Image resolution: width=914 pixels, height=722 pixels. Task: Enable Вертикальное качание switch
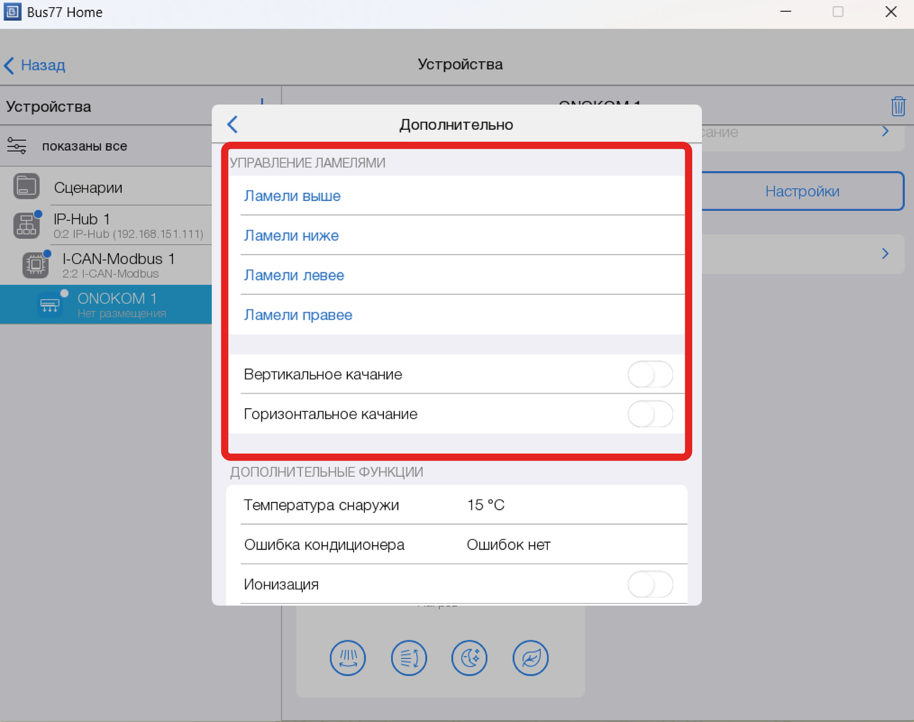click(x=650, y=374)
